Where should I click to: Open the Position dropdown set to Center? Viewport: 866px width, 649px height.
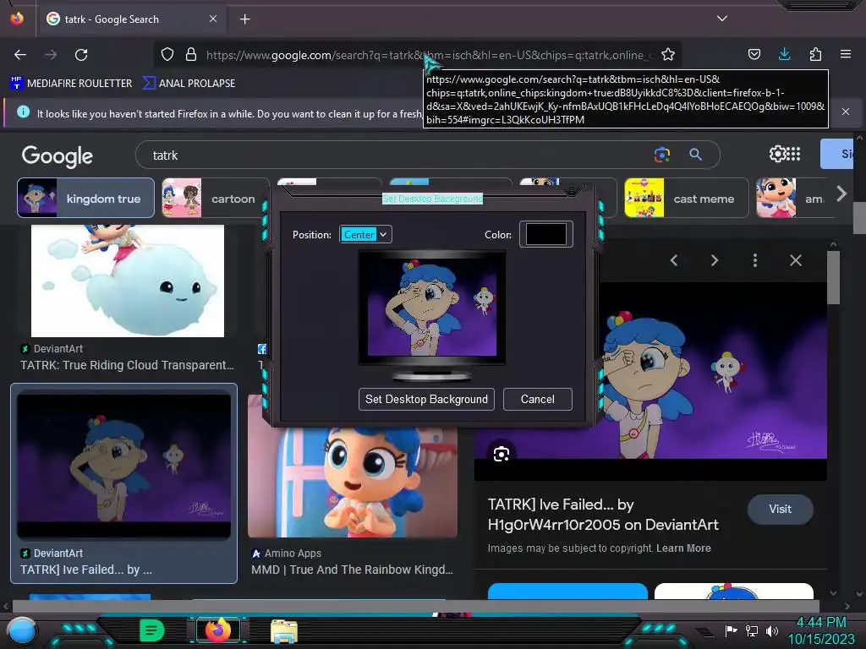(x=365, y=235)
